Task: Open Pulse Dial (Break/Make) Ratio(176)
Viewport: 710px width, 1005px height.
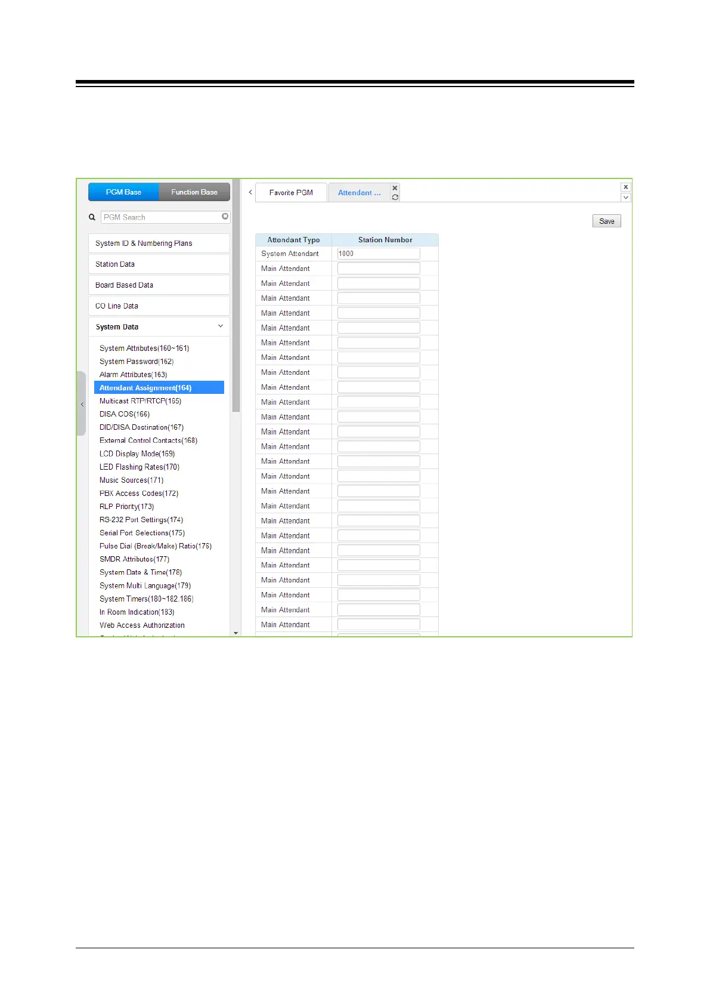Action: (156, 546)
